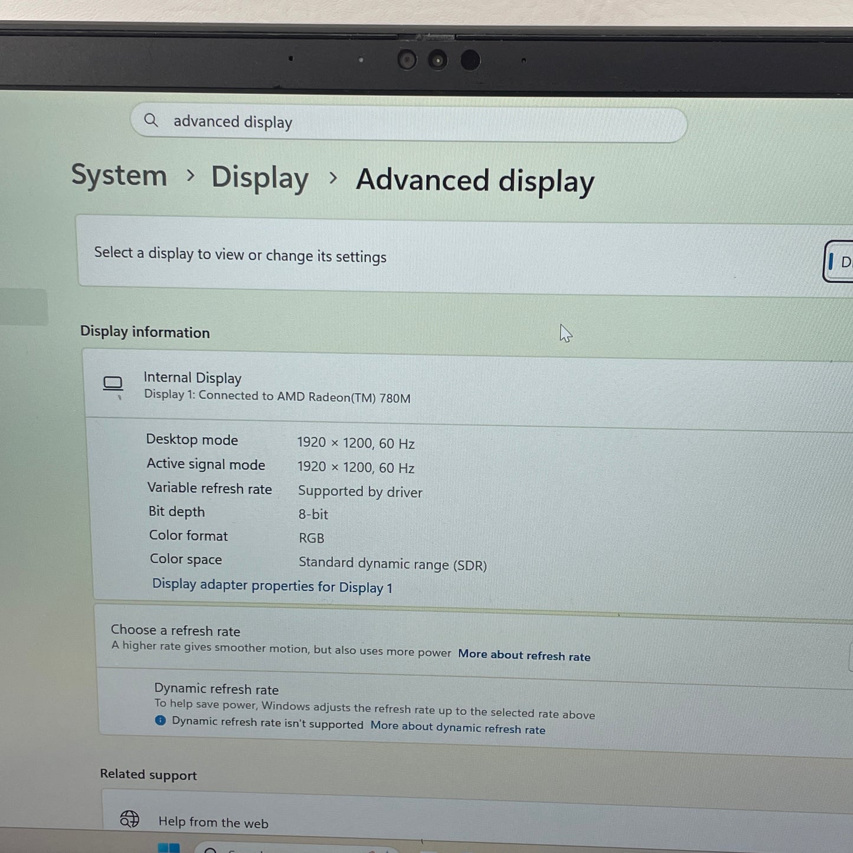Click the taskbar search icon
The width and height of the screenshot is (853, 853).
click(x=210, y=850)
